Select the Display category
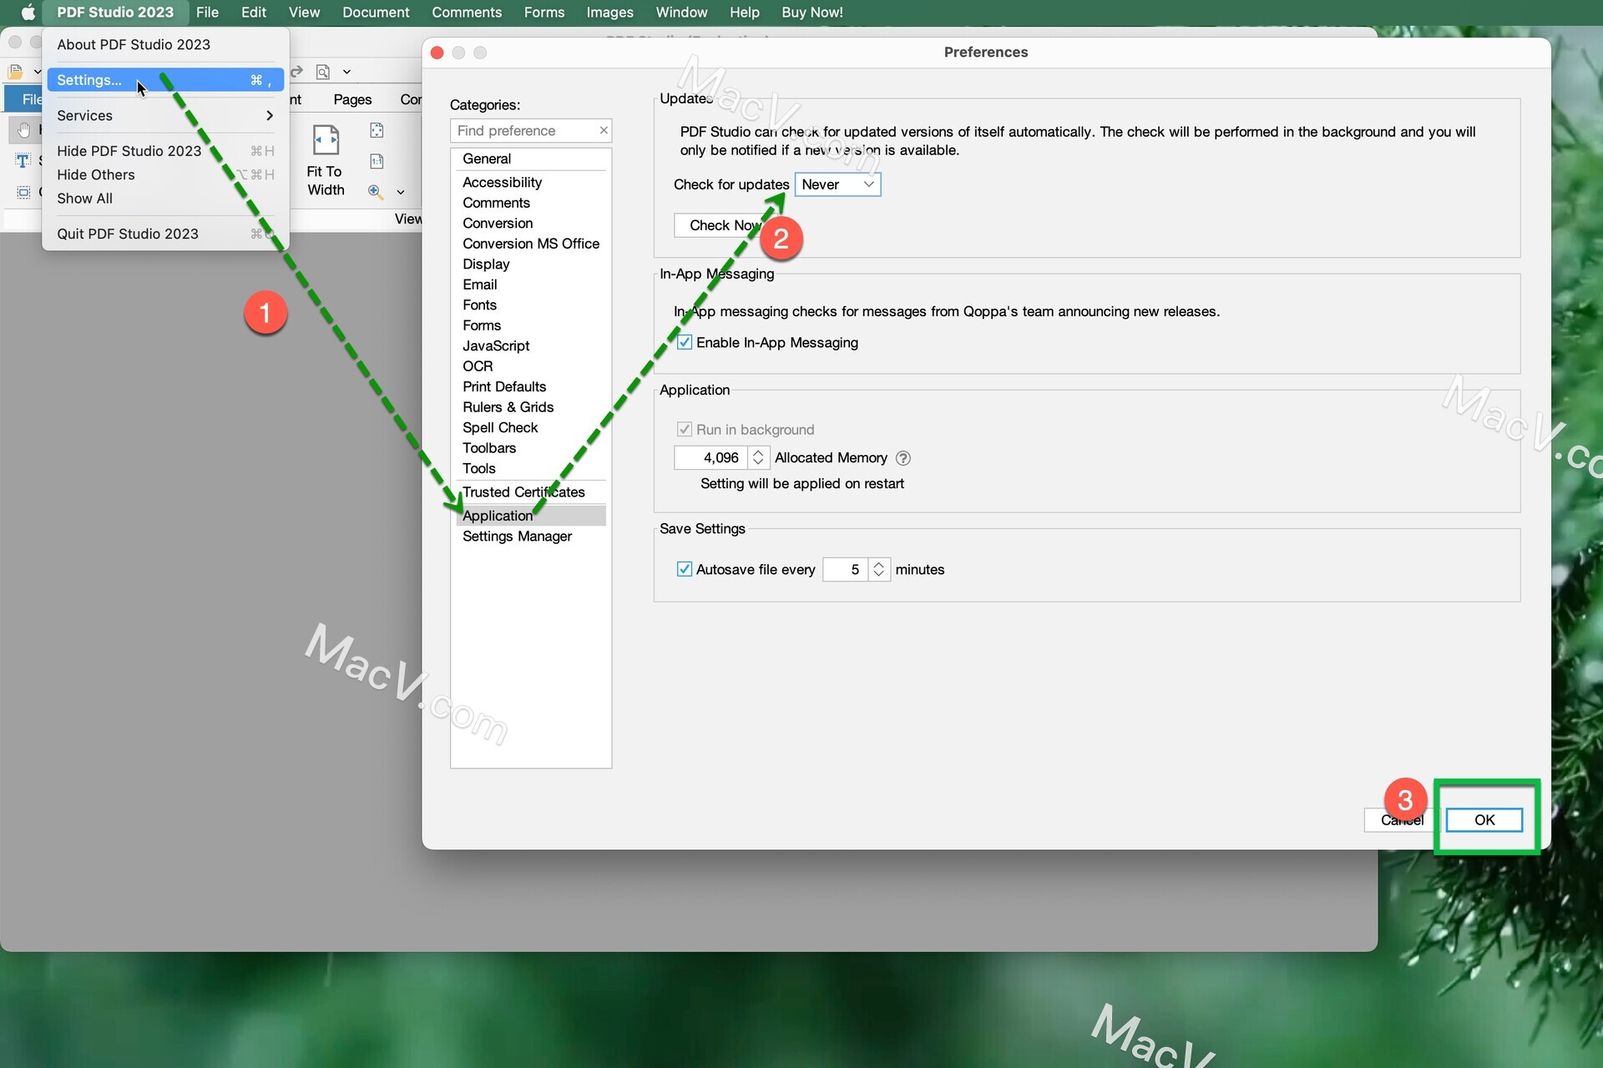Screen dimensions: 1603x1068 pyautogui.click(x=530, y=264)
